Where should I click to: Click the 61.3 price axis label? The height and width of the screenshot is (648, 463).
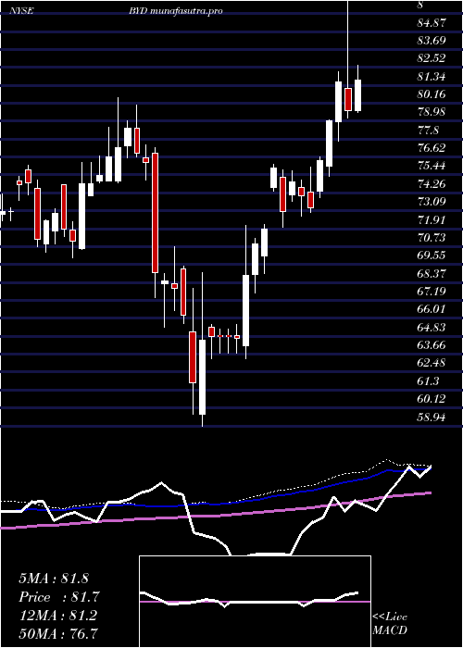(x=428, y=380)
